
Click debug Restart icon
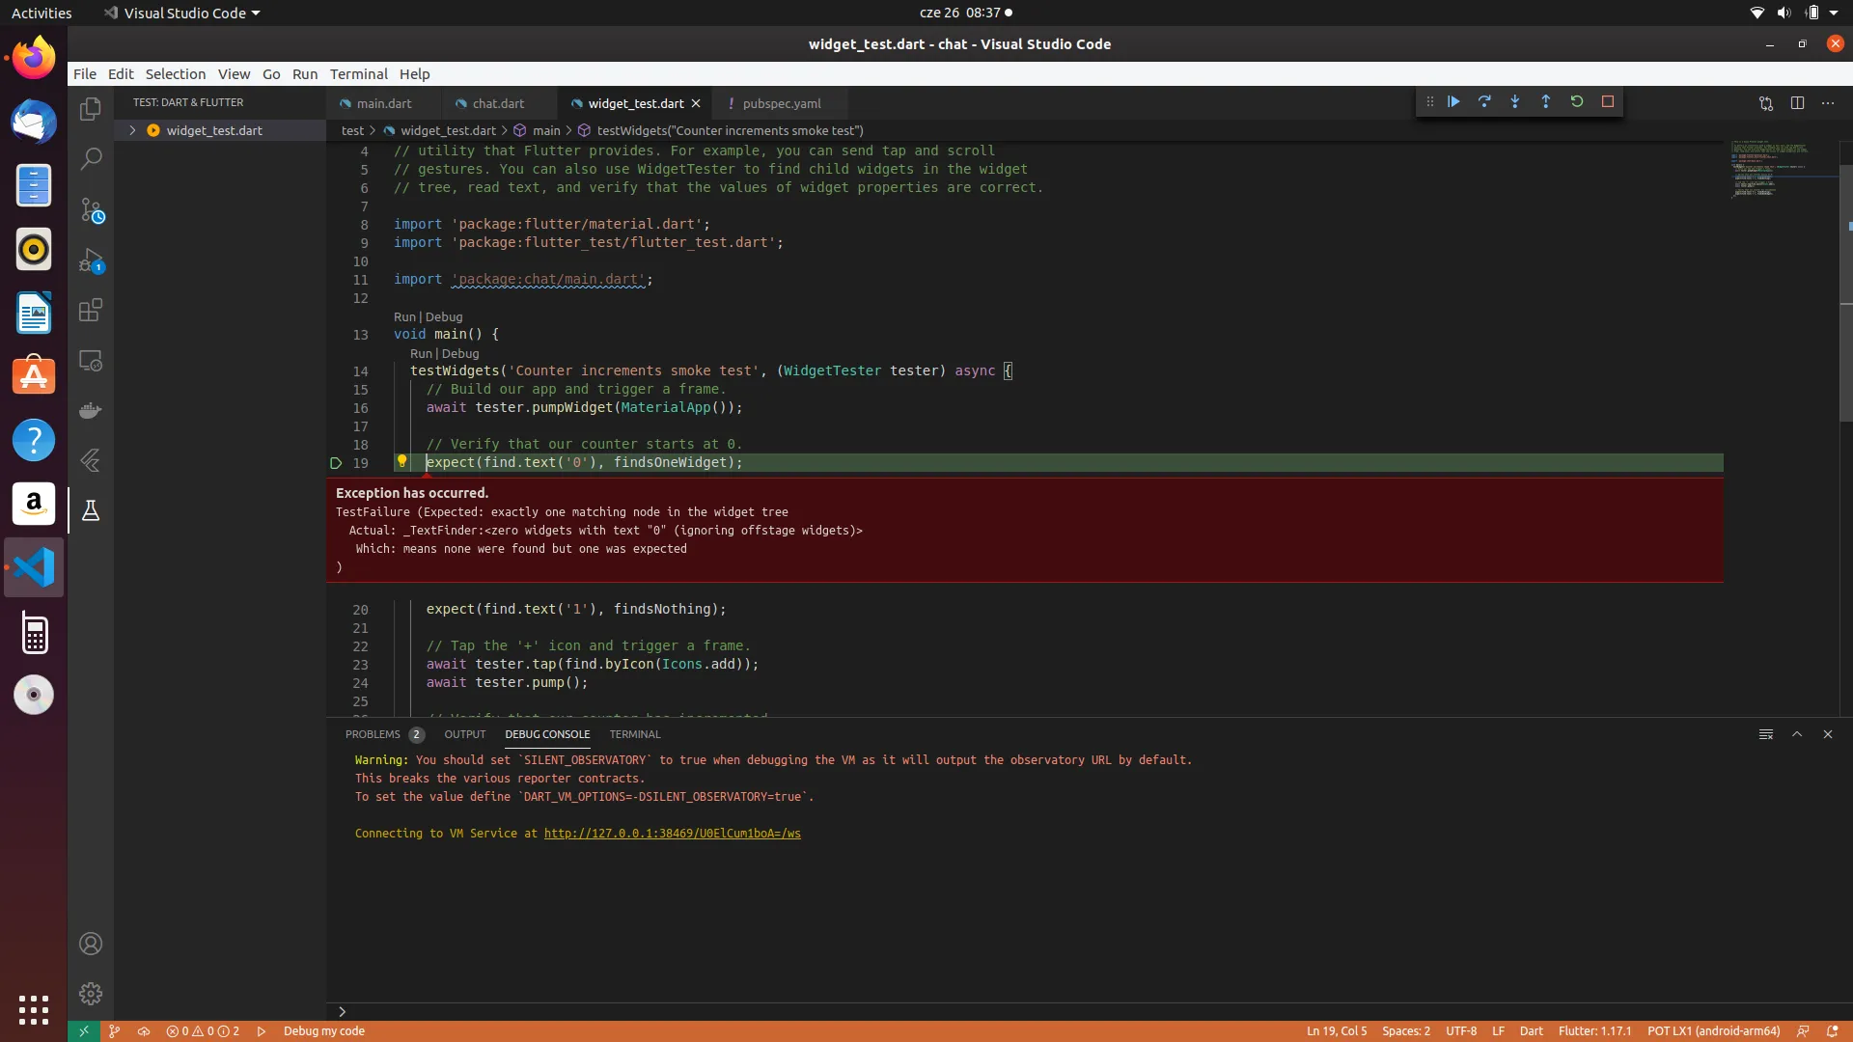1577,102
